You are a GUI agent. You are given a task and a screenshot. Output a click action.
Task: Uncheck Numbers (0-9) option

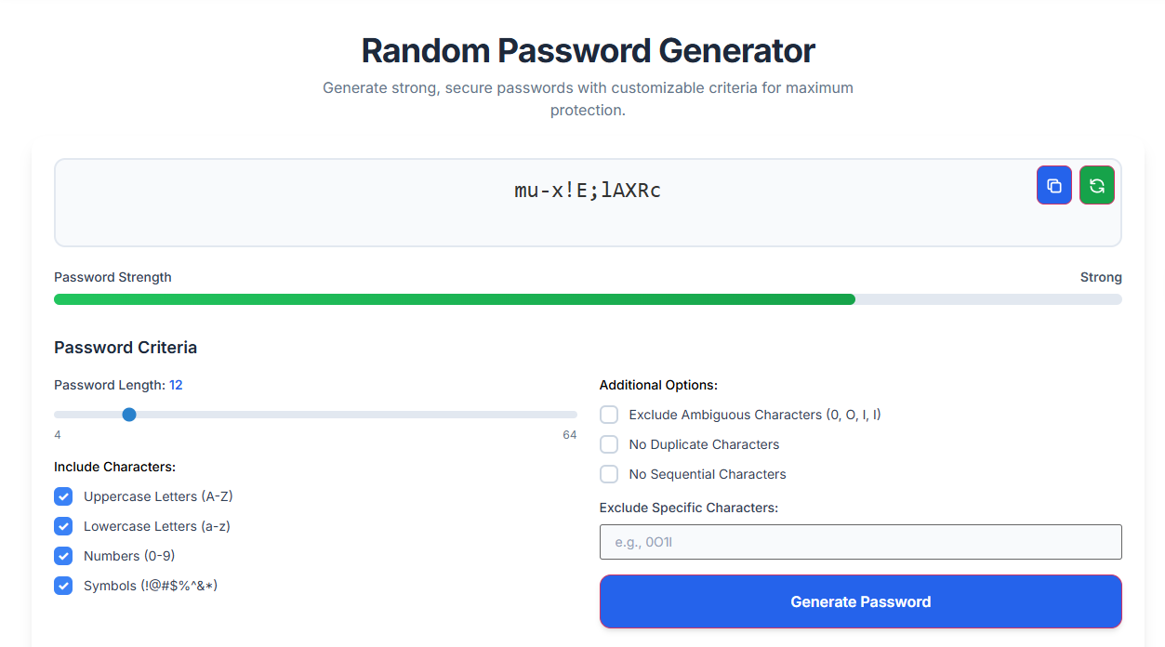[x=63, y=556]
